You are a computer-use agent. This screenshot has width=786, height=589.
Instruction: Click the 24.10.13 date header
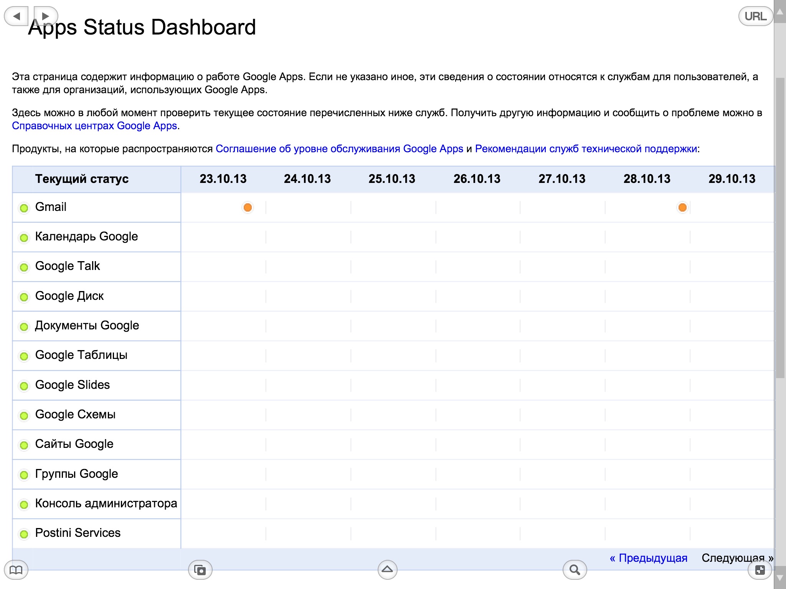307,179
